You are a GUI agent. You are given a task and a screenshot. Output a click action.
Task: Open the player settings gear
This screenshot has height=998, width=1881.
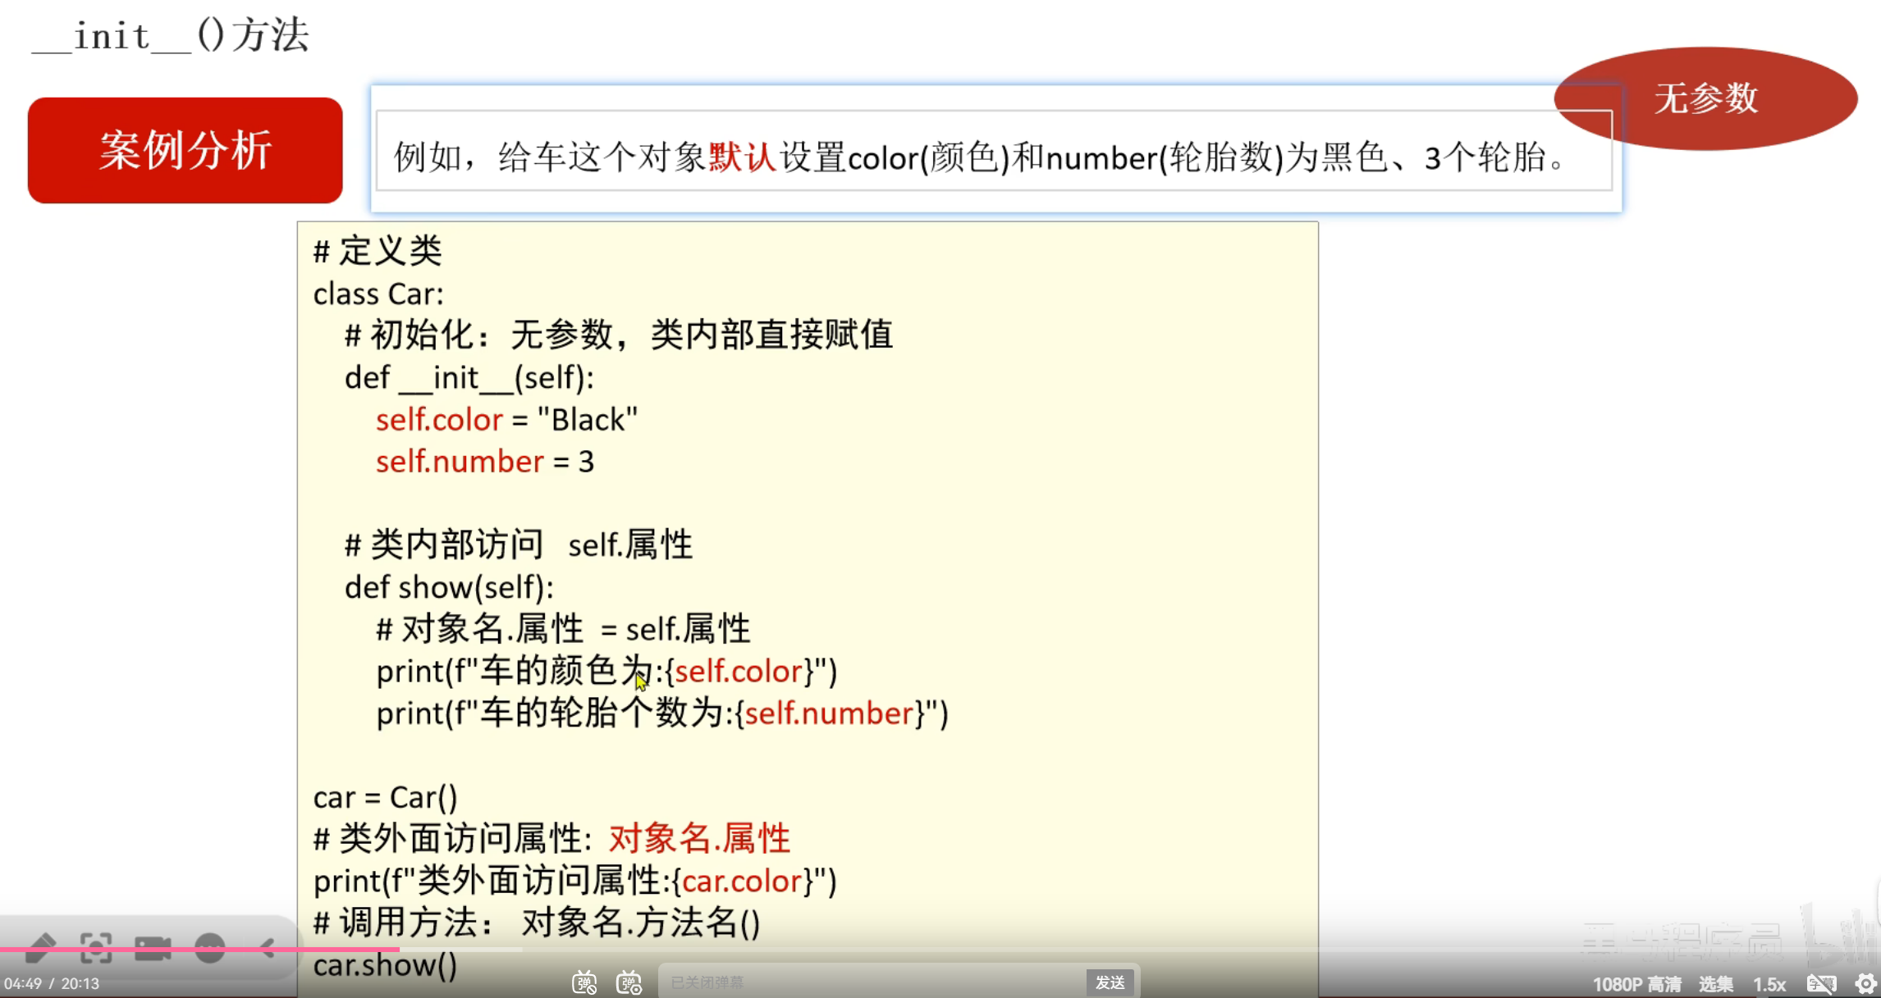pyautogui.click(x=1865, y=983)
